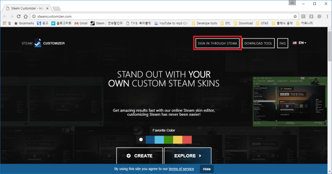Open the terms of service link
This screenshot has height=174, width=332.
[x=181, y=169]
